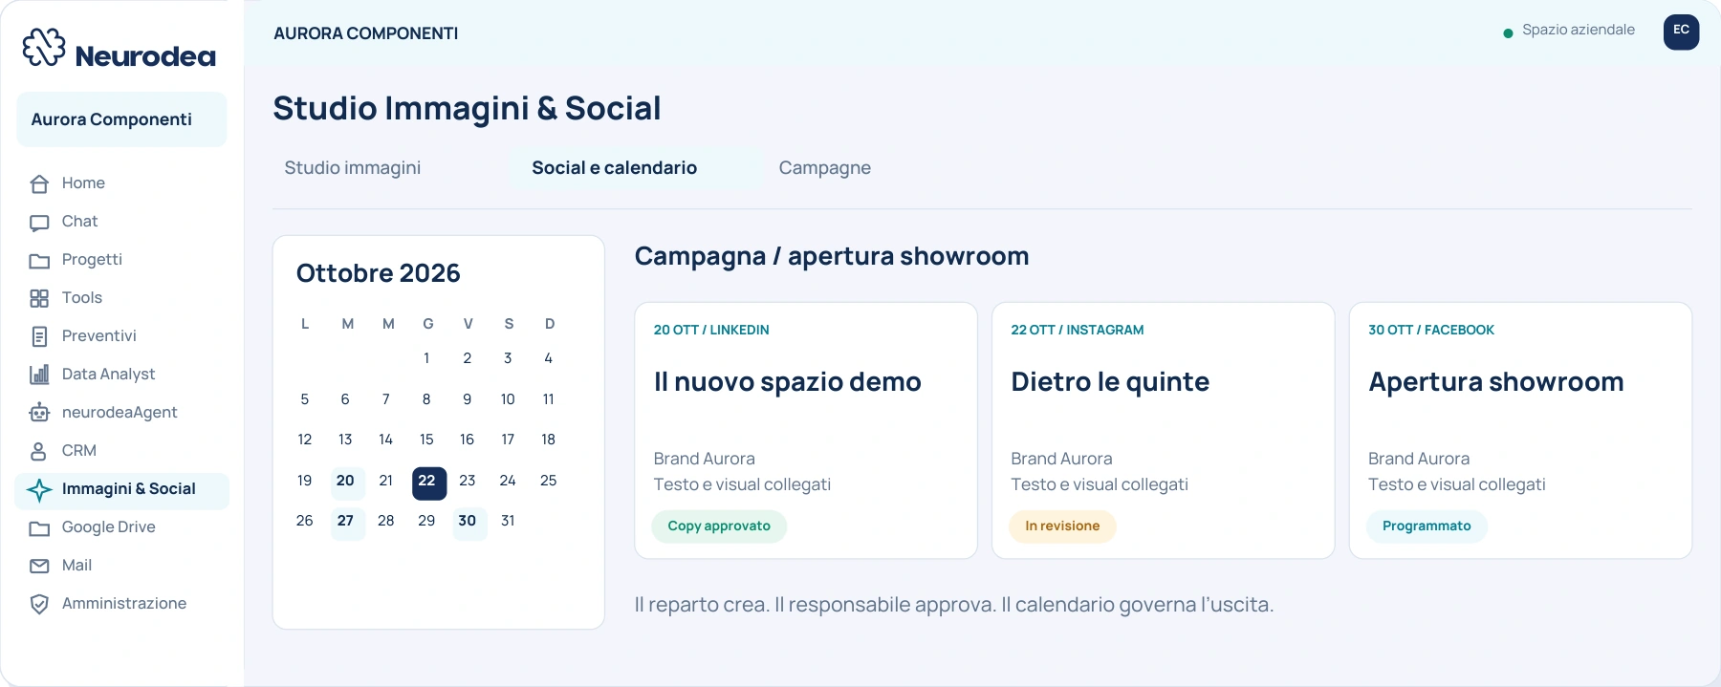
Task: Open the Mail menu label
Action: 76,565
